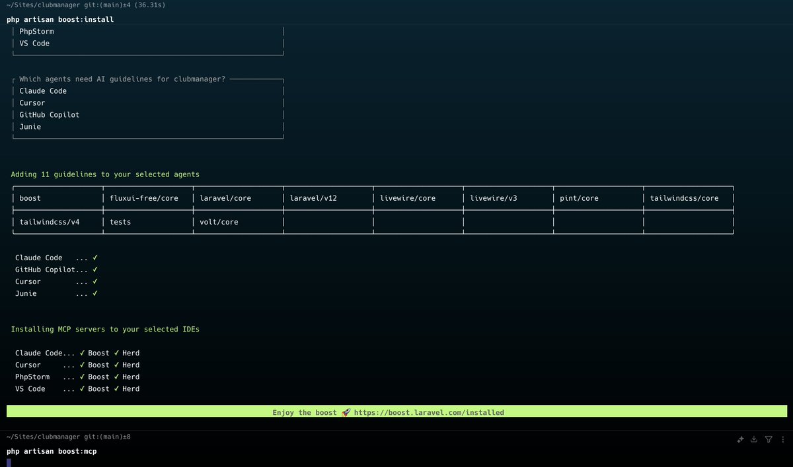Click Junie in the agents prompt box
793x467 pixels.
point(30,127)
